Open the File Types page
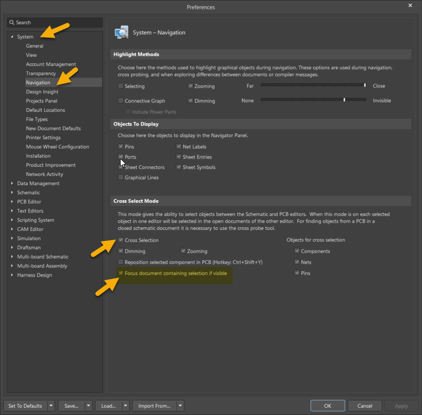 tap(37, 119)
